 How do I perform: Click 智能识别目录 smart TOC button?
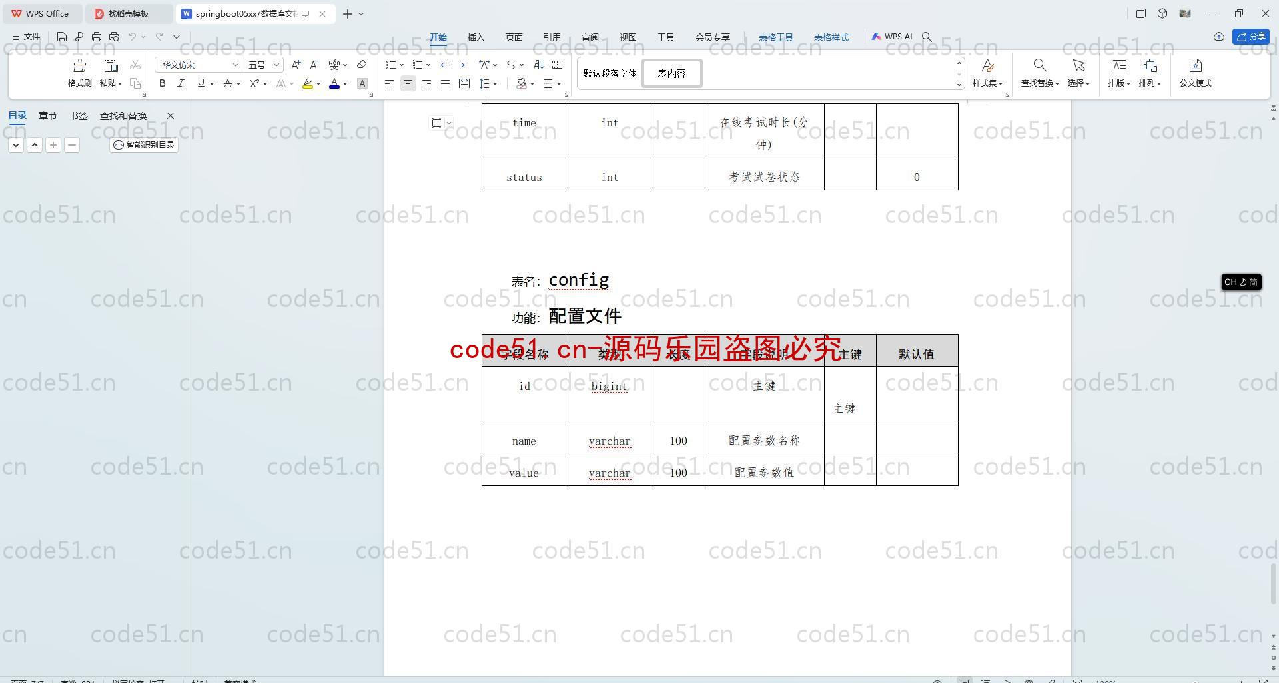(144, 145)
